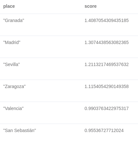Screen dimensions: 138x144
Task: Click score value 0.9553672771​2024
Action: click(104, 130)
